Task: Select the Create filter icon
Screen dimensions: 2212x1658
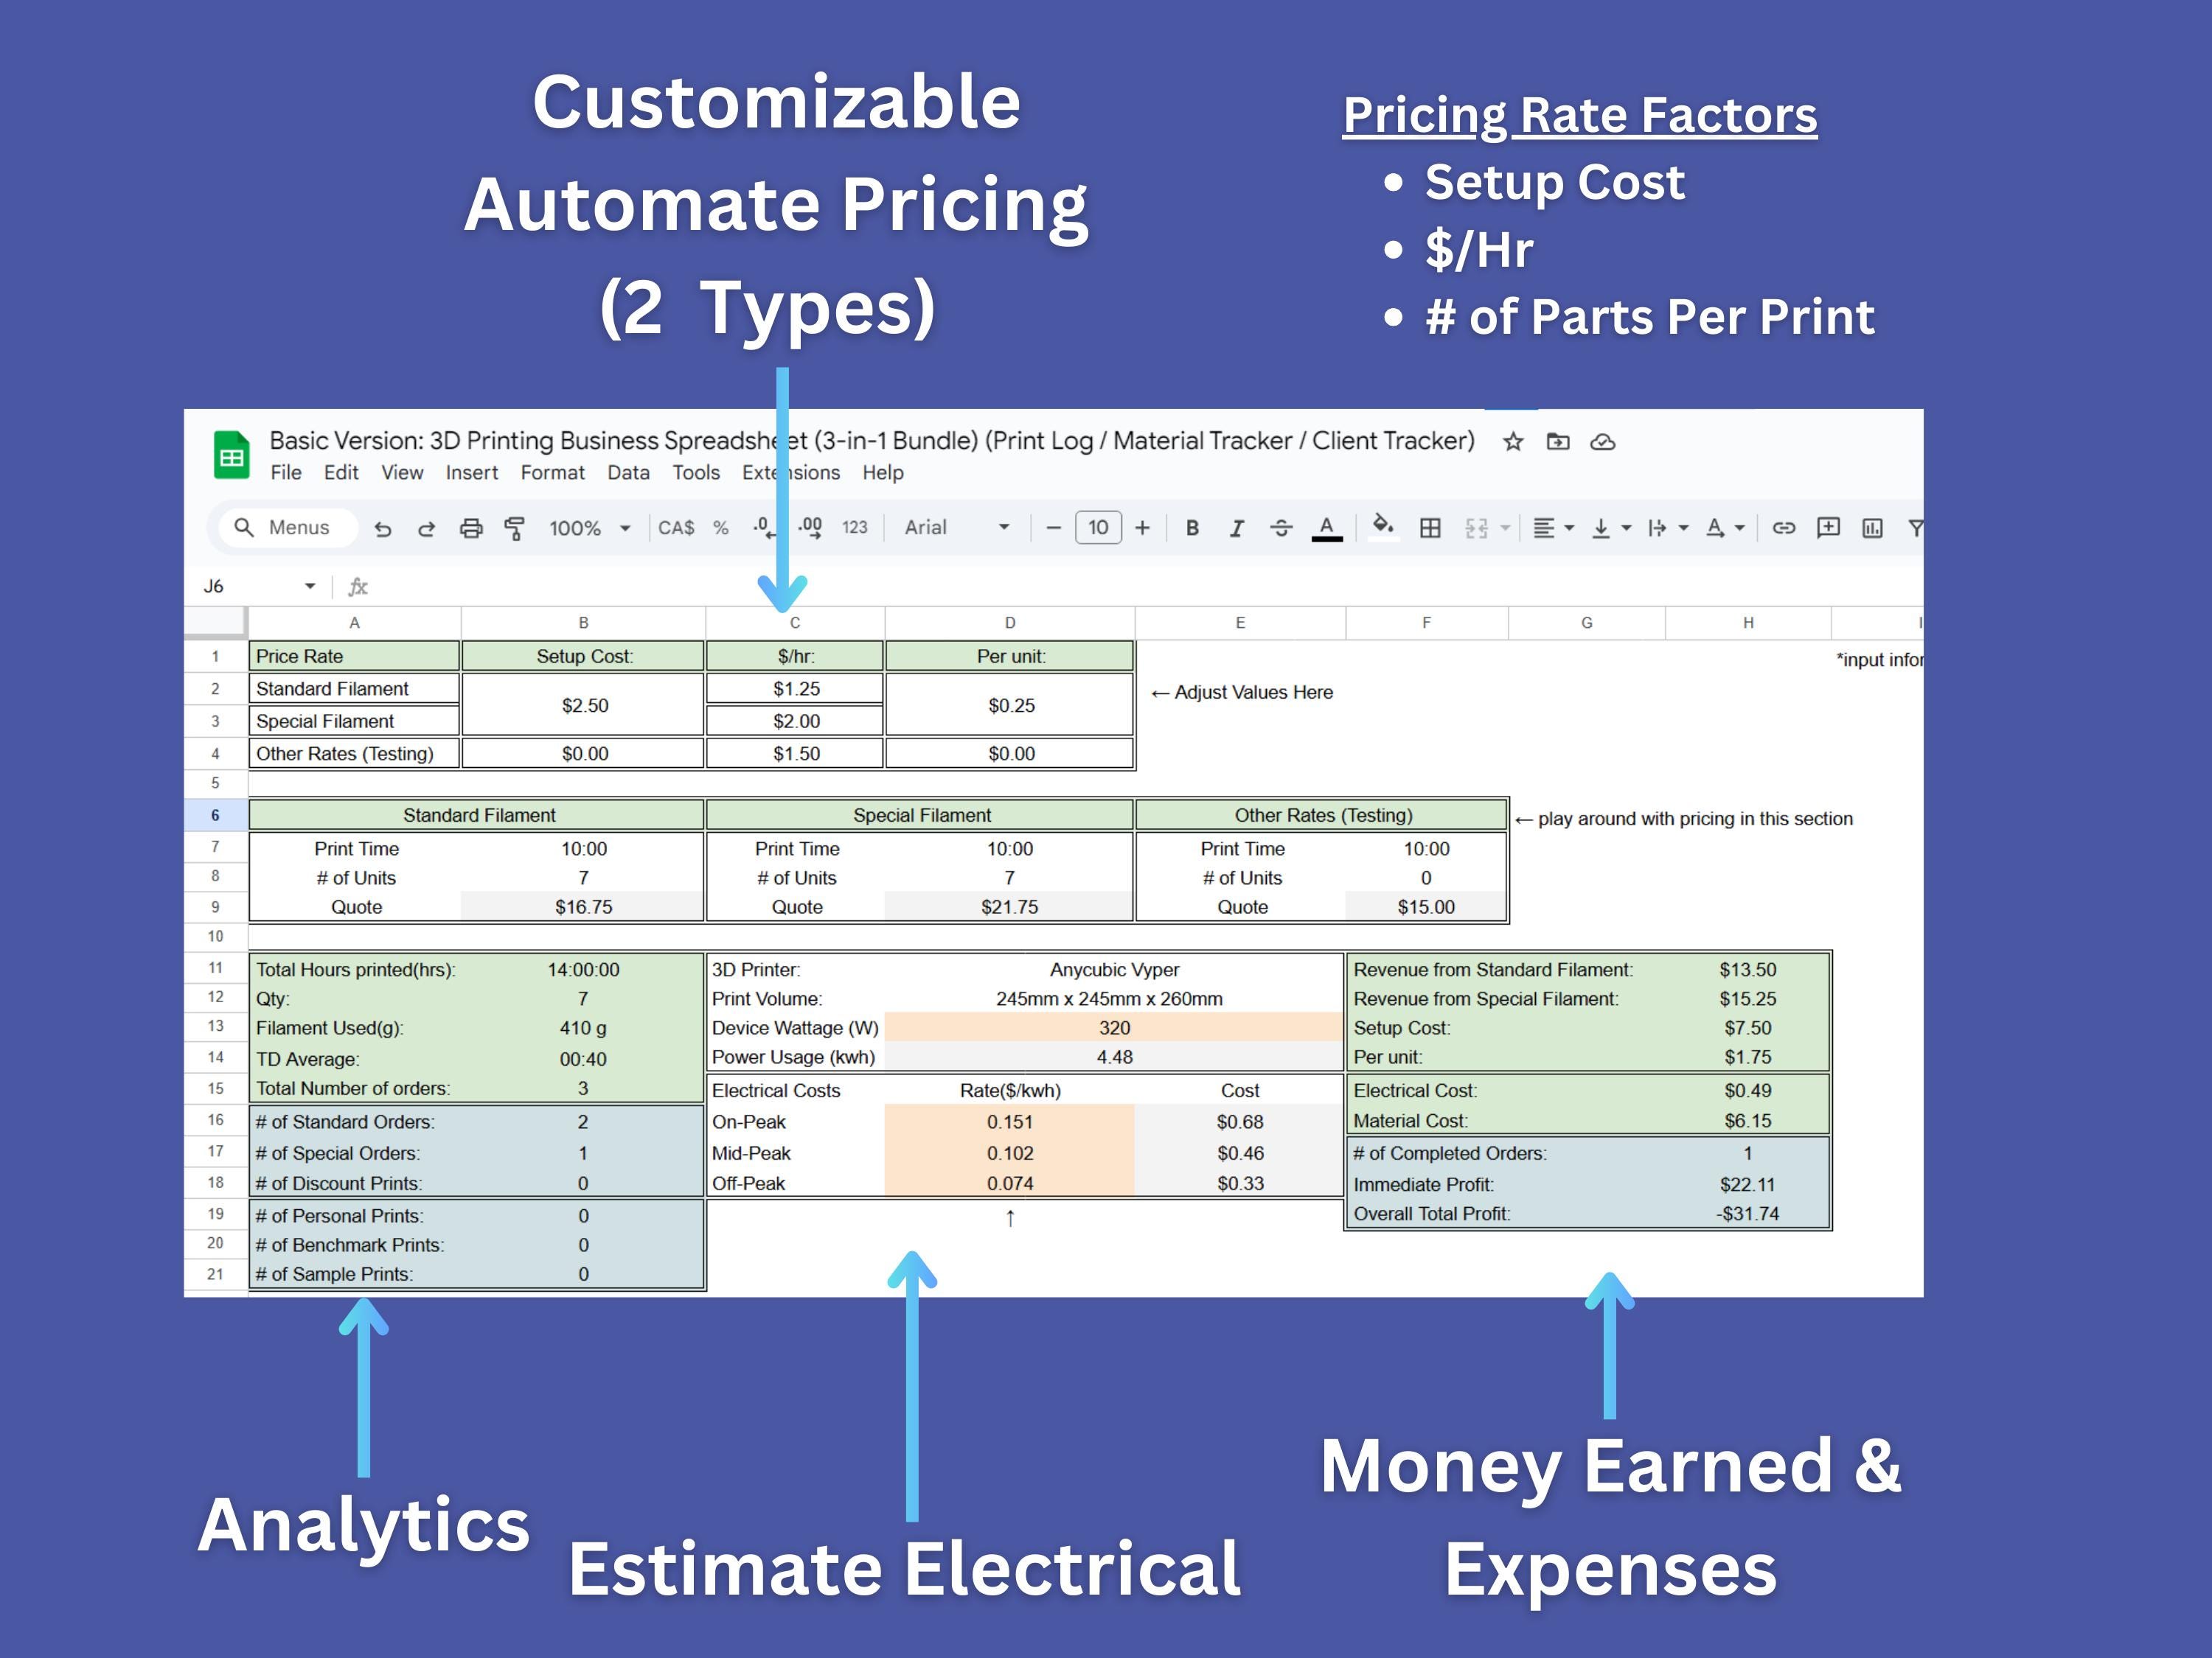Action: tap(1917, 528)
